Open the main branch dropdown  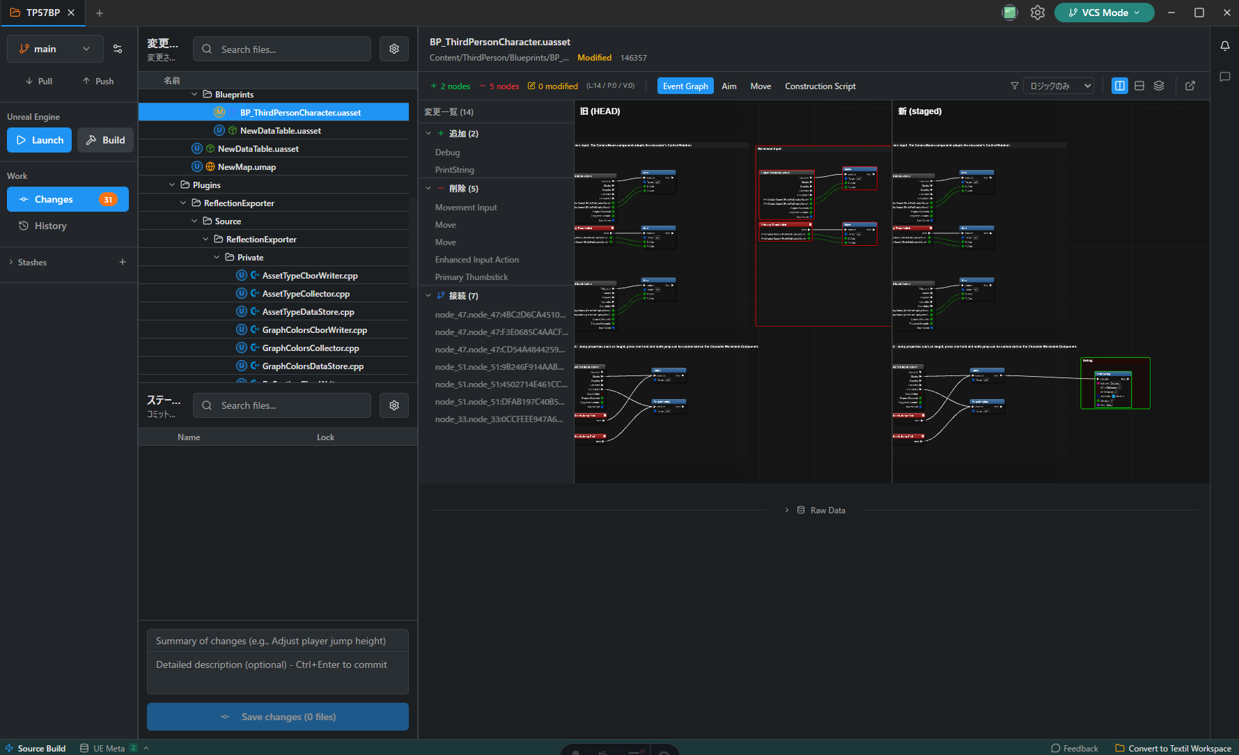coord(55,49)
